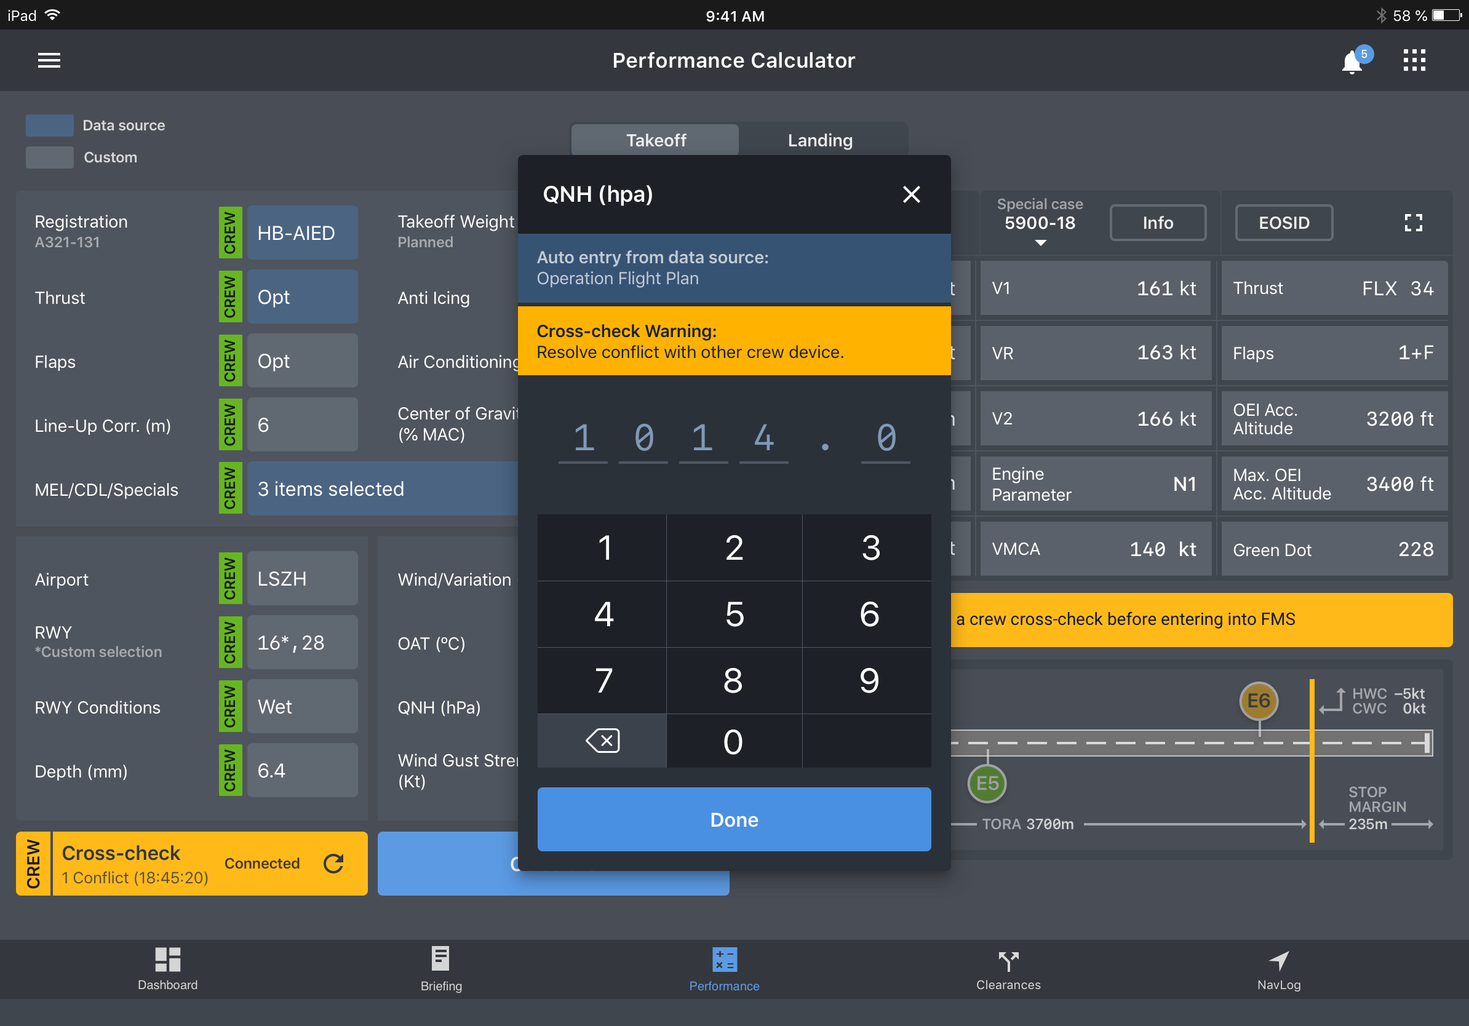Open the Thrust Opt selector
The width and height of the screenshot is (1469, 1026).
(x=302, y=297)
